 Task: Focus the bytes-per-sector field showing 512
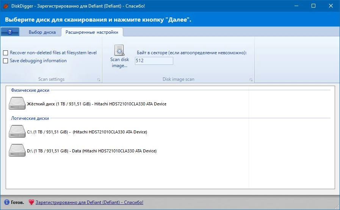pyautogui.click(x=154, y=61)
